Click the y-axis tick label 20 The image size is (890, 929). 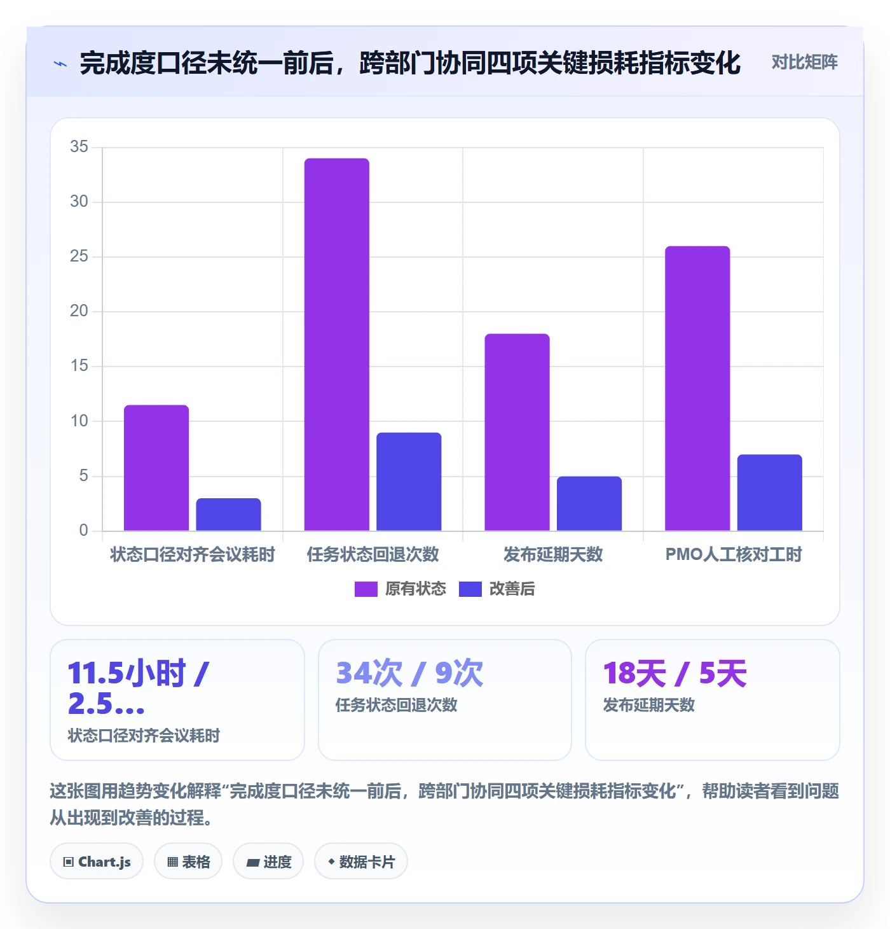[79, 311]
